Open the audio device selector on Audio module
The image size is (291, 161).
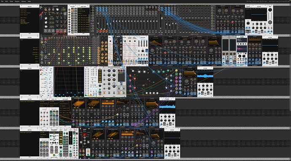point(248,9)
